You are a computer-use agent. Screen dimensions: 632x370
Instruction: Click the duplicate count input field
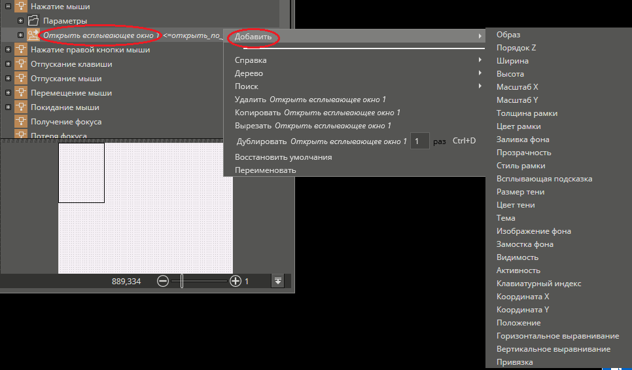(x=419, y=141)
